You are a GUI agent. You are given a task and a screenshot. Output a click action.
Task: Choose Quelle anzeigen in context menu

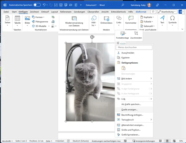[129, 109]
